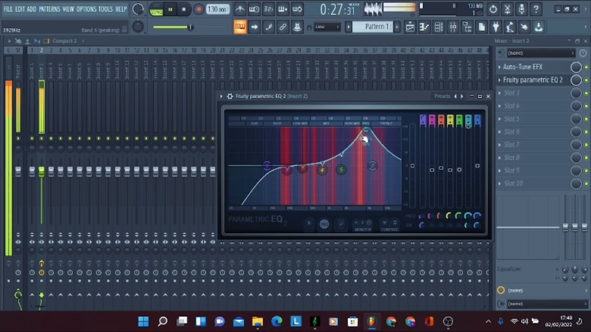The height and width of the screenshot is (332, 591).
Task: Select the orange draw mode icon
Action: tap(240, 27)
